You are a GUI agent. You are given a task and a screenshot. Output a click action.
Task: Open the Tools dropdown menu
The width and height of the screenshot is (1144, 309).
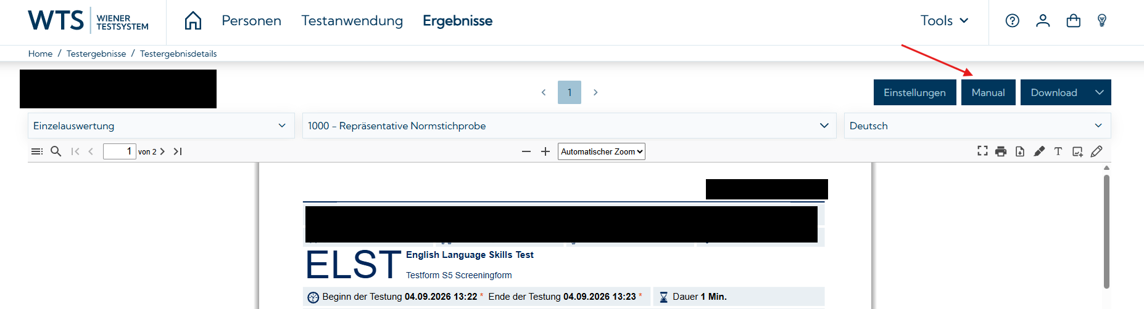tap(944, 20)
